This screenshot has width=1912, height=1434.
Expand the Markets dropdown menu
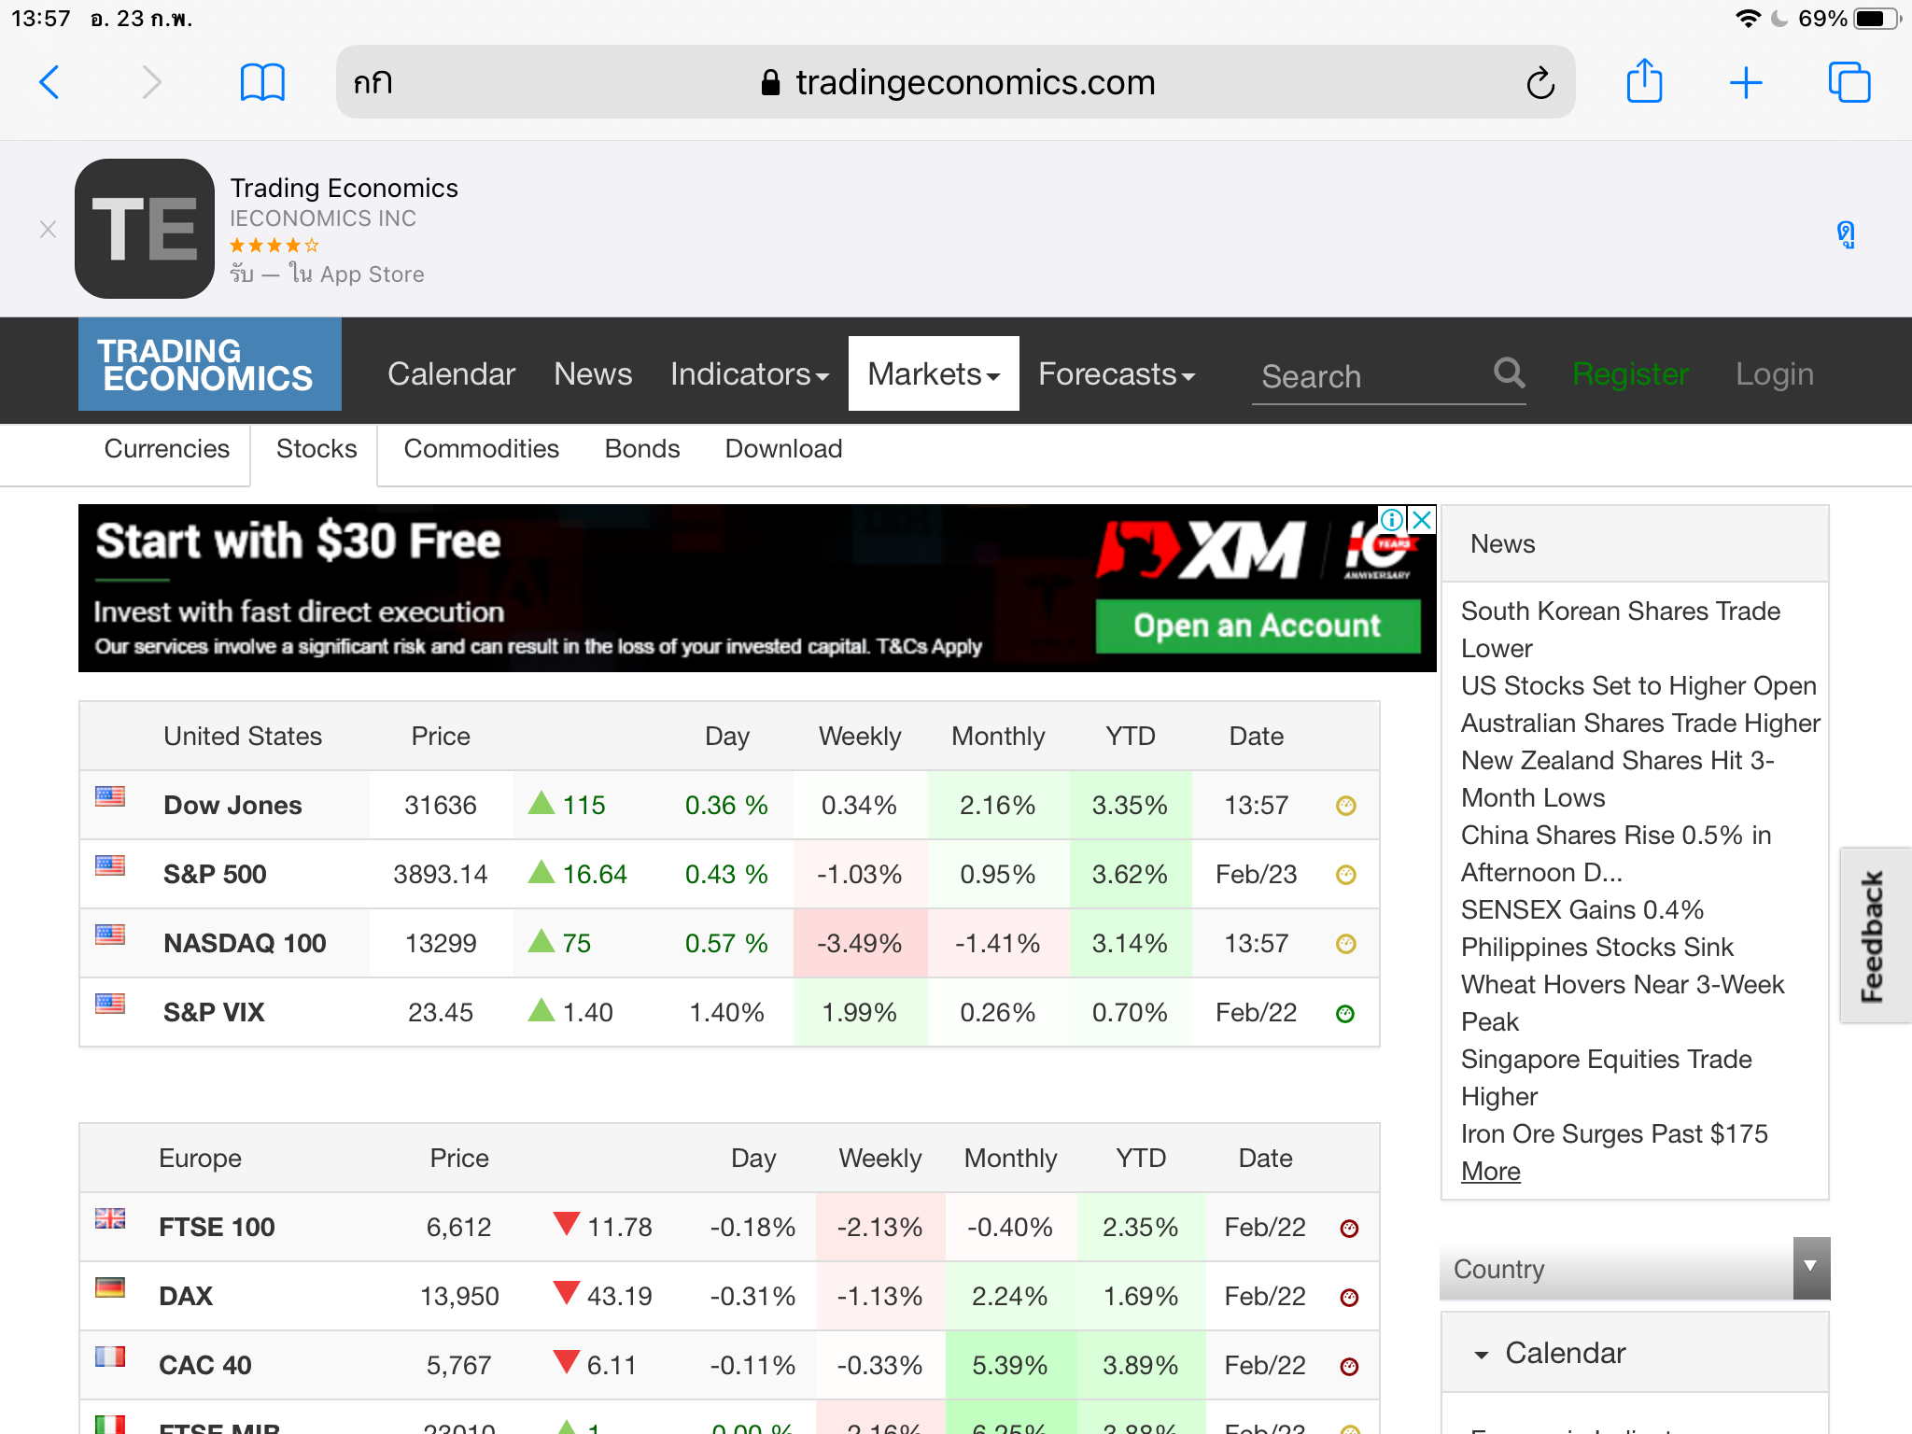933,373
